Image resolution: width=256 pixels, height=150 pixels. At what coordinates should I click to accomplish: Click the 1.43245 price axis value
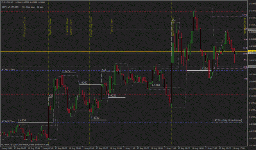pyautogui.click(x=252, y=11)
